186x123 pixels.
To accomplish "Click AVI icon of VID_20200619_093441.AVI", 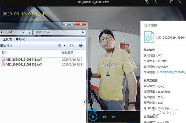I will tap(3, 59).
